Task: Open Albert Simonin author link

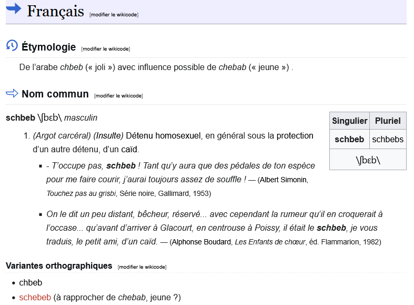Action: click(x=284, y=180)
